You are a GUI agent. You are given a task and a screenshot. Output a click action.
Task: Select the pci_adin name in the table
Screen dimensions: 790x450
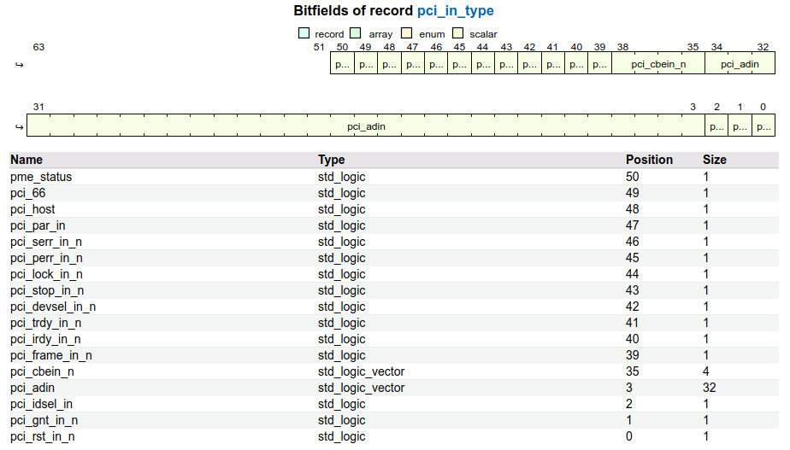32,388
